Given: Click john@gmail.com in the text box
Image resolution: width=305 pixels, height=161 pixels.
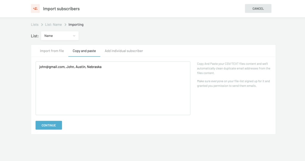Looking at the screenshot, I should (x=52, y=67).
